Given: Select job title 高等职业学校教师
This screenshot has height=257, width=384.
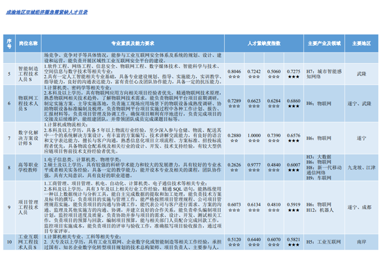Looking at the screenshot, I should (28, 167).
